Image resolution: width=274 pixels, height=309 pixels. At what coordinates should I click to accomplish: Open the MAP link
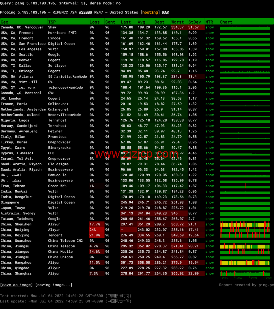(165, 12)
